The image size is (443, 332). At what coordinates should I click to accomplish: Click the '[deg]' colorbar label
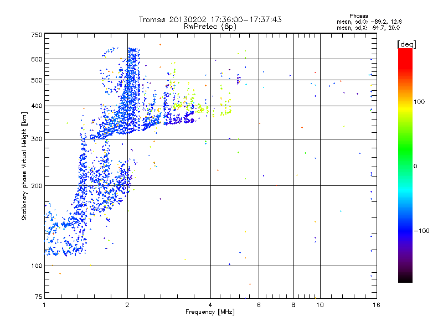pos(406,44)
